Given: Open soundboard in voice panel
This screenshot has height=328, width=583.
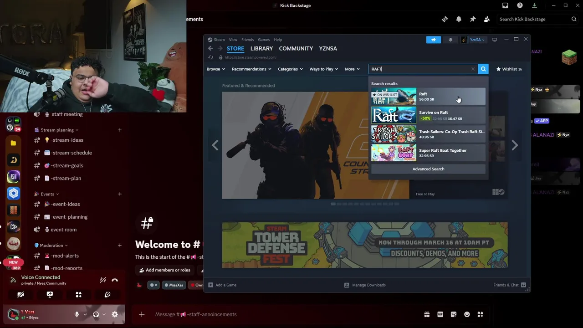Looking at the screenshot, I should pyautogui.click(x=107, y=295).
